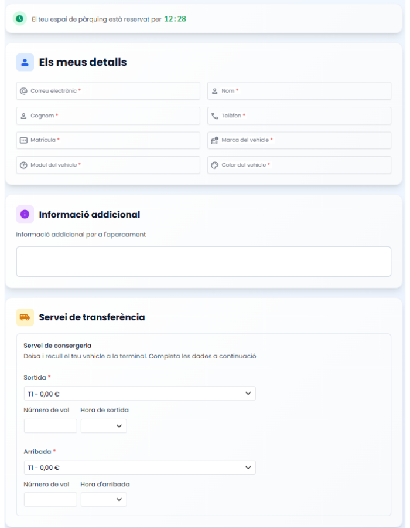Open the Arribada terminal dropdown

click(139, 468)
